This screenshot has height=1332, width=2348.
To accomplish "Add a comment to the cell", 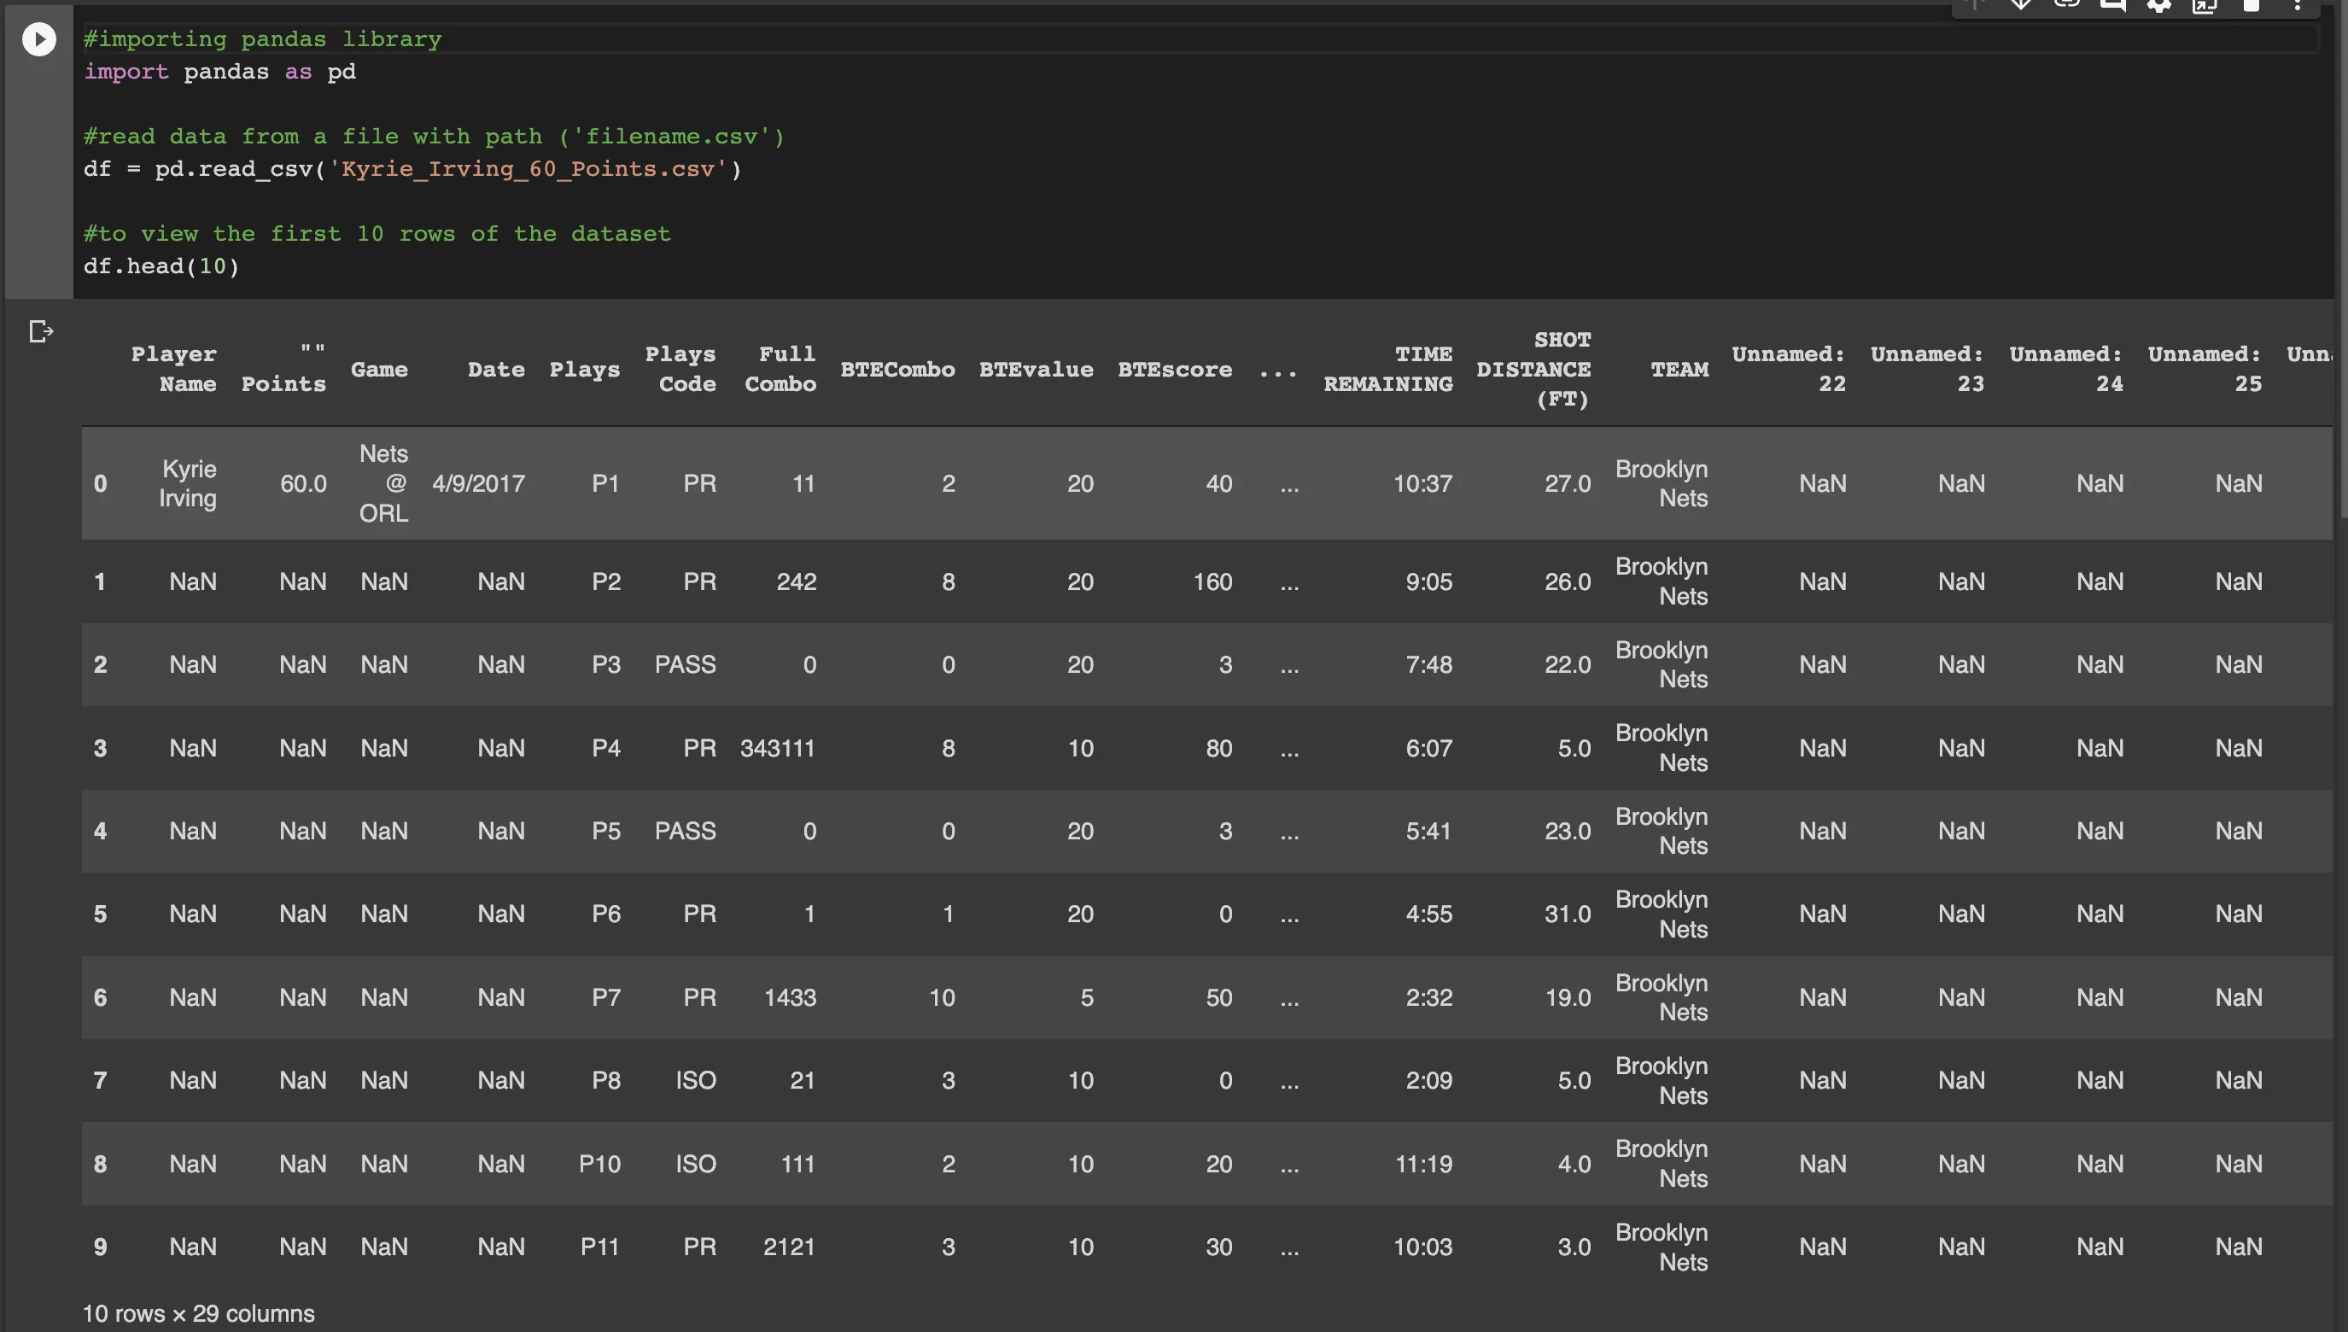I will coord(2113,5).
